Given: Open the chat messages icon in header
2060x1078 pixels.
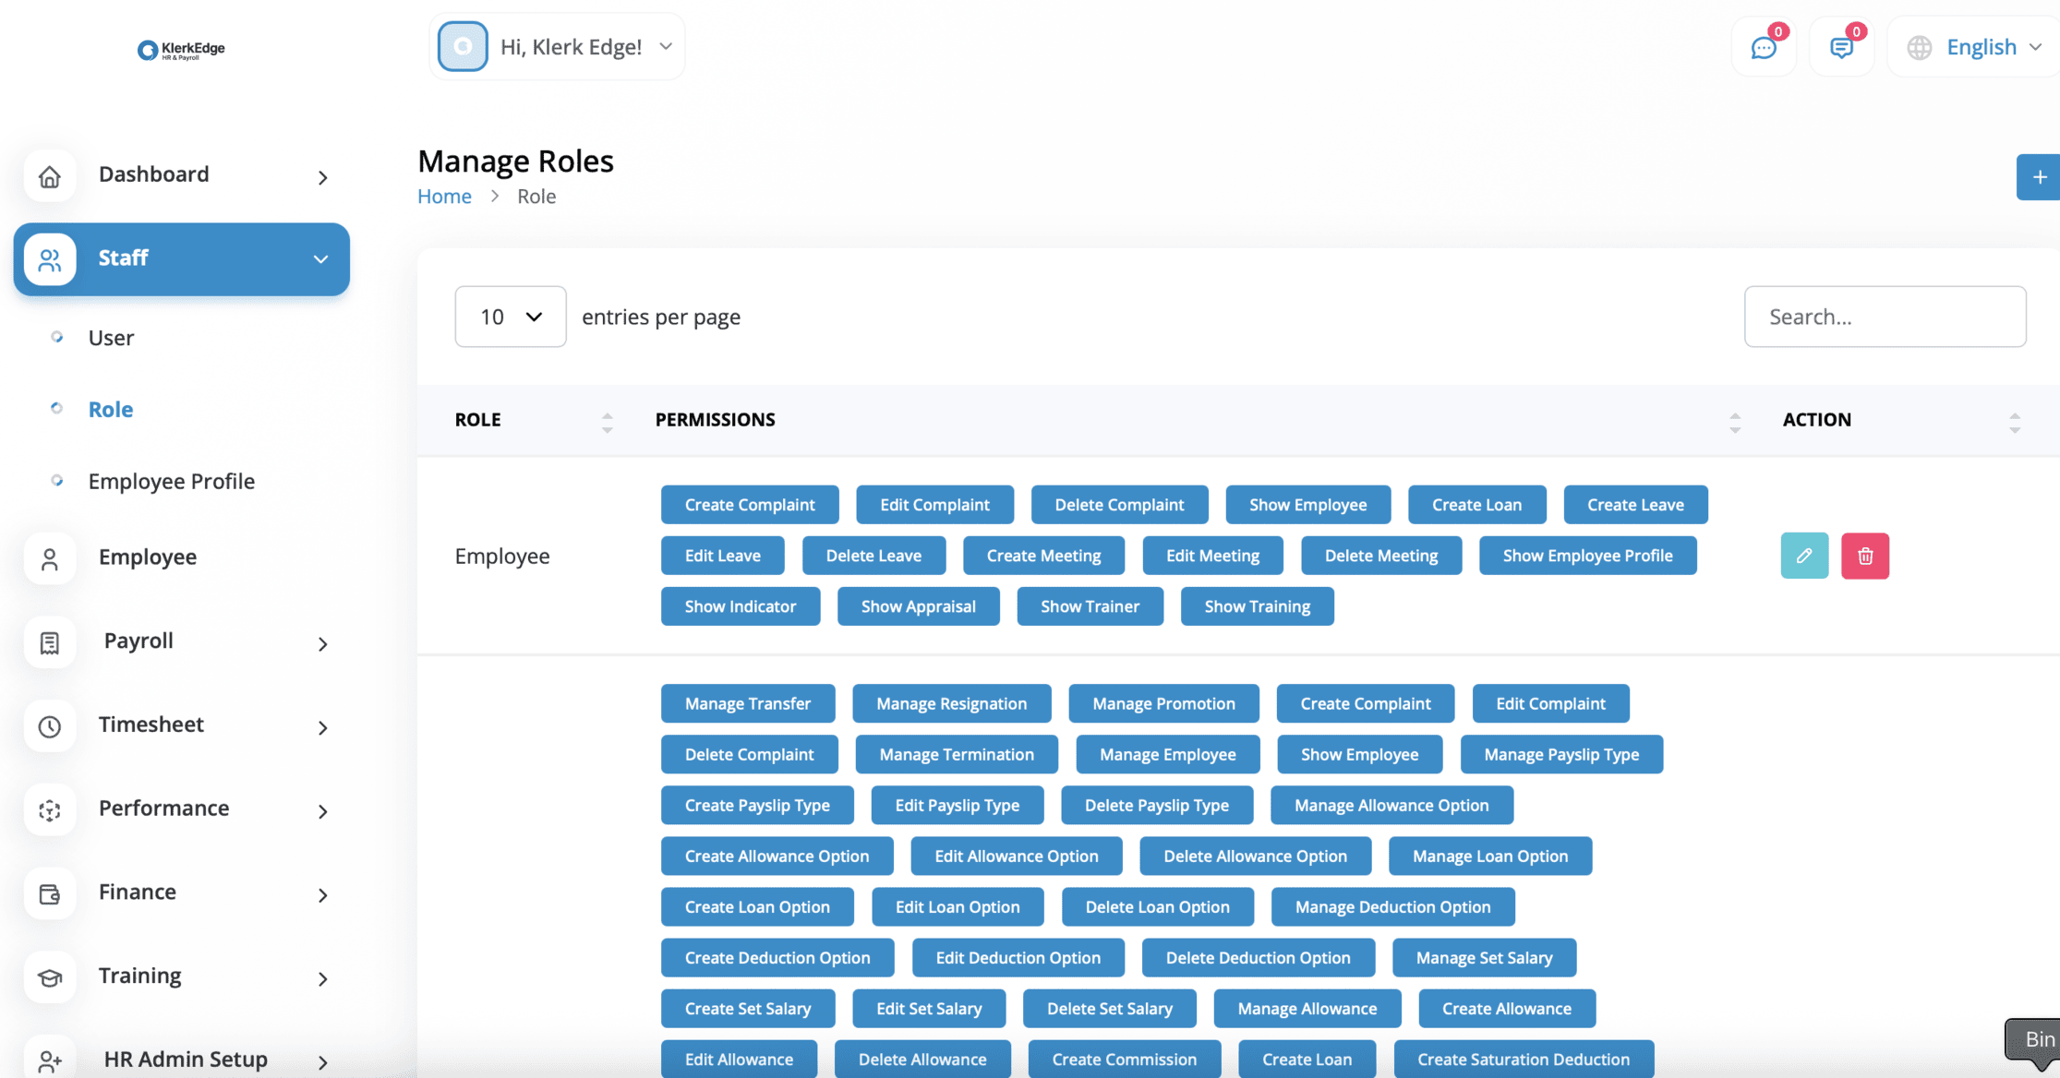Looking at the screenshot, I should pos(1763,47).
